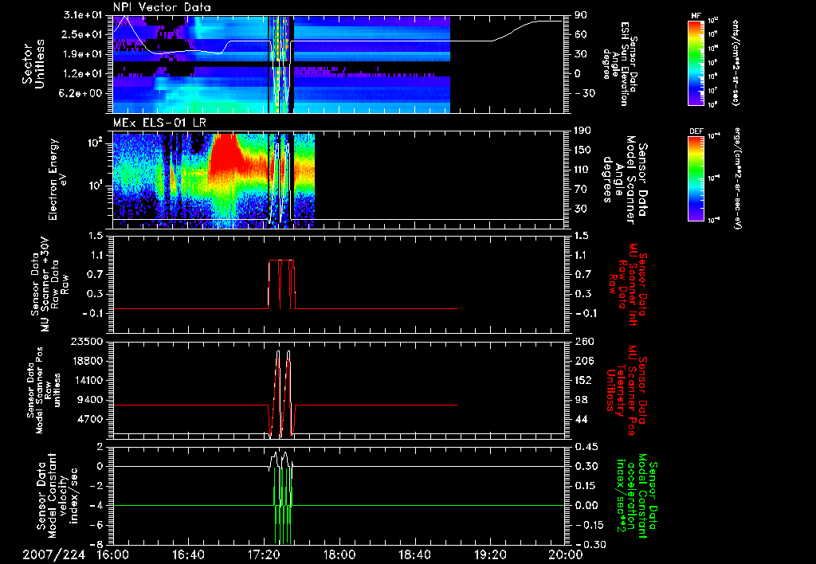The height and width of the screenshot is (564, 816).
Task: Click the 60 degree elevation tick
Action: point(581,35)
